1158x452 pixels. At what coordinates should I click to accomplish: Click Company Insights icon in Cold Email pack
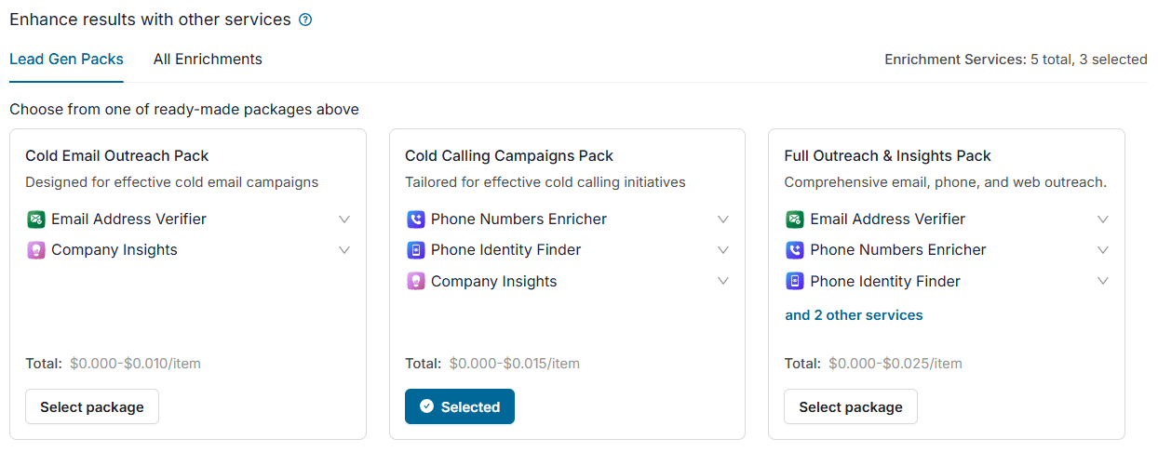36,250
